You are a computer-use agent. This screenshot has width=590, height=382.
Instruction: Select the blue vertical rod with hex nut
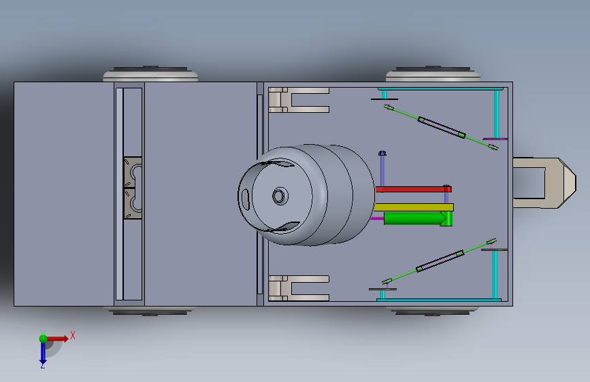(x=382, y=169)
